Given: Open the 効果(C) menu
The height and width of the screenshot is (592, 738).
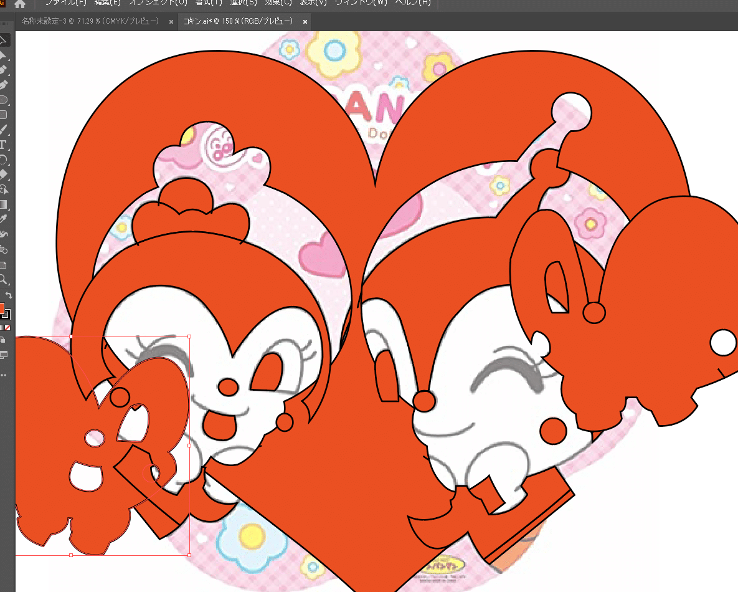Looking at the screenshot, I should tap(278, 3).
